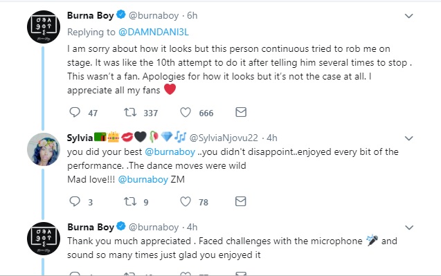Open the 6h timestamp of the first tweet
The height and width of the screenshot is (276, 441).
click(x=192, y=15)
